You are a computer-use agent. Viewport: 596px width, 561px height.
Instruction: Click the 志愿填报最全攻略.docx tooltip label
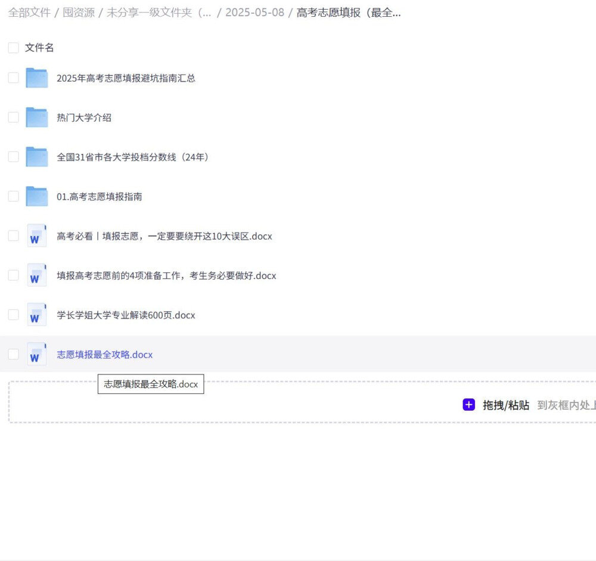coord(150,384)
